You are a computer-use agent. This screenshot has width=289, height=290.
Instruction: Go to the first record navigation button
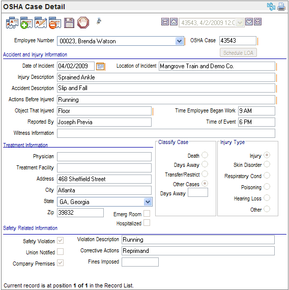[165, 22]
